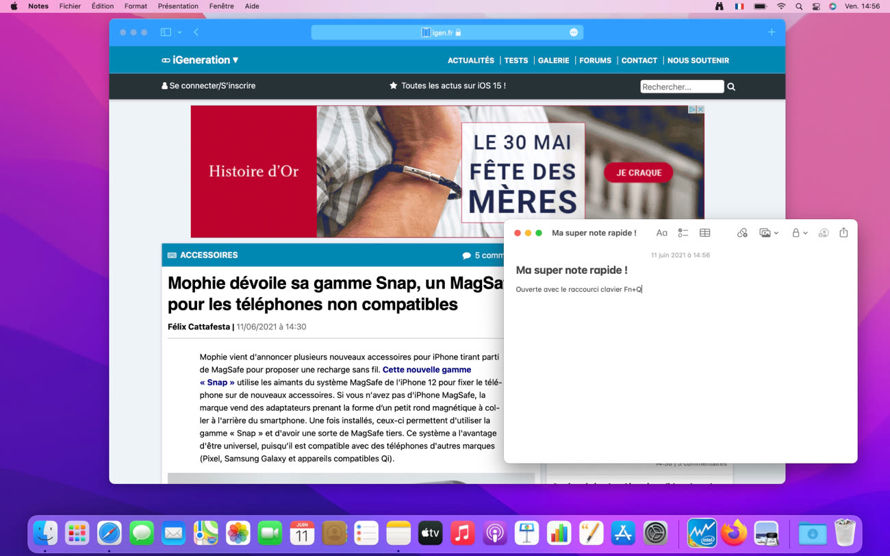Open text format styles (Aa) in quick note
Screen dimensions: 890x556
661,233
